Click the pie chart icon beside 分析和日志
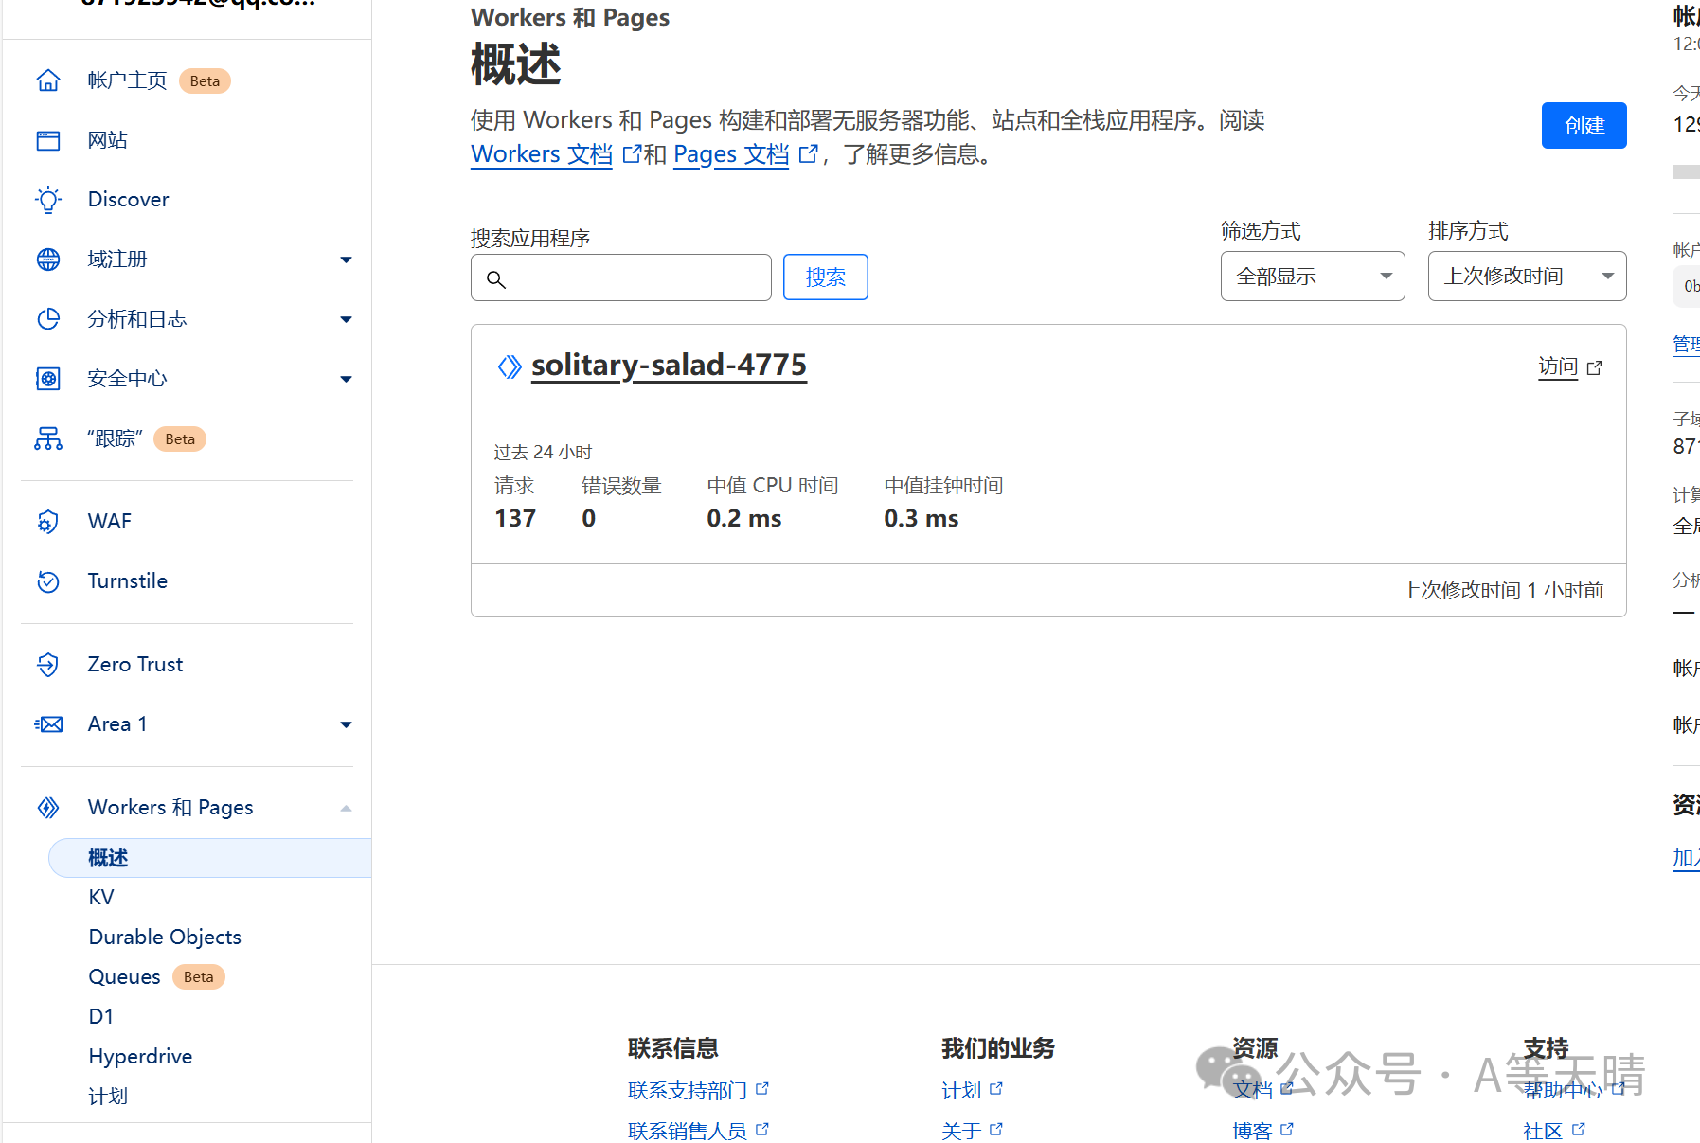Screen dimensions: 1700x1143 tap(48, 319)
